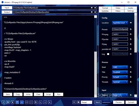The height and width of the screenshot is (106, 139).
Task: Click the update up-arrow icon
Action: (x=13, y=102)
